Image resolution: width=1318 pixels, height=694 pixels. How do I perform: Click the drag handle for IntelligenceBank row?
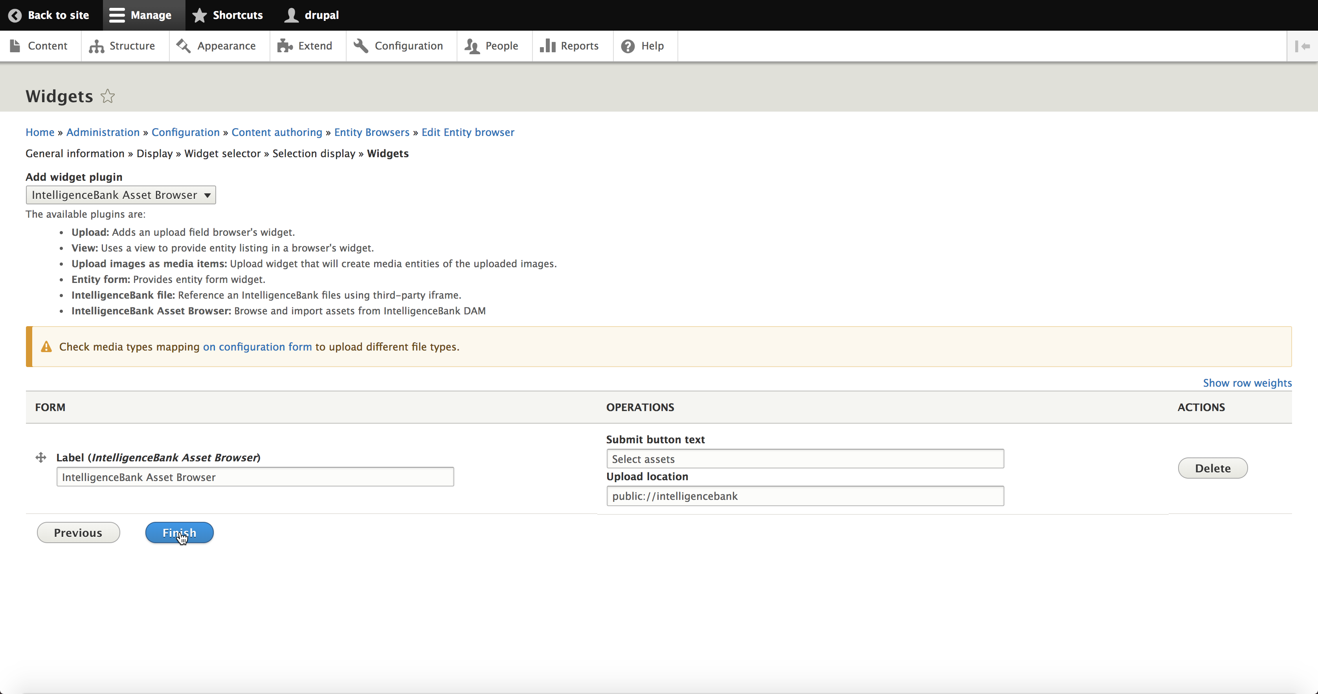tap(41, 457)
